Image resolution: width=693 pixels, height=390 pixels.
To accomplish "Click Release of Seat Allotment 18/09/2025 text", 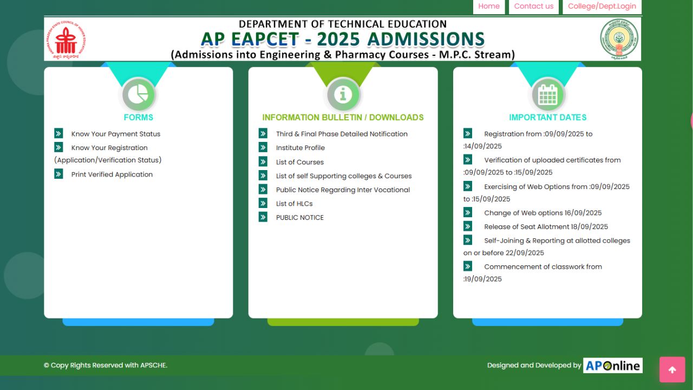I will [546, 227].
